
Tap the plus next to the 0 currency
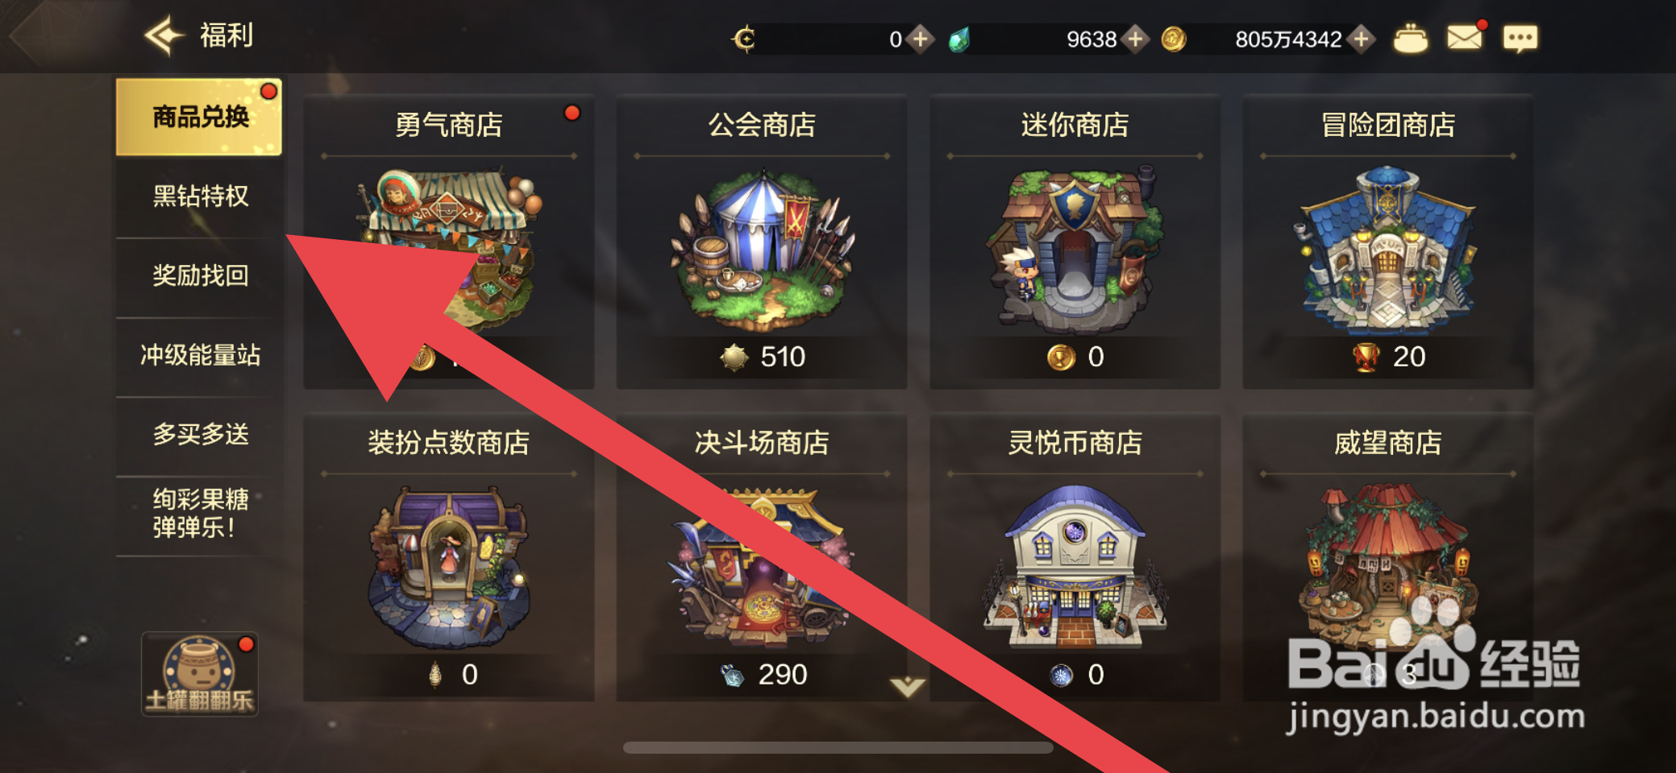920,39
